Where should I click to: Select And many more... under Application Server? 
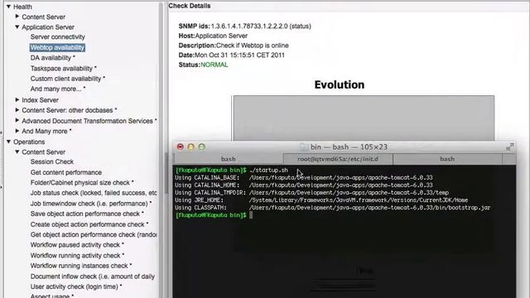point(58,89)
